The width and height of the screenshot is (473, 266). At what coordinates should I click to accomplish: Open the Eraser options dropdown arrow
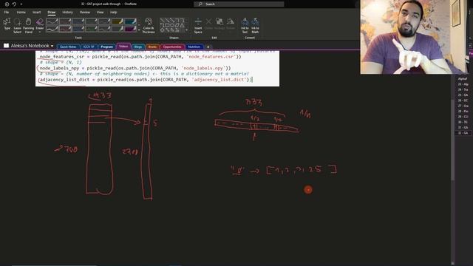[39, 32]
